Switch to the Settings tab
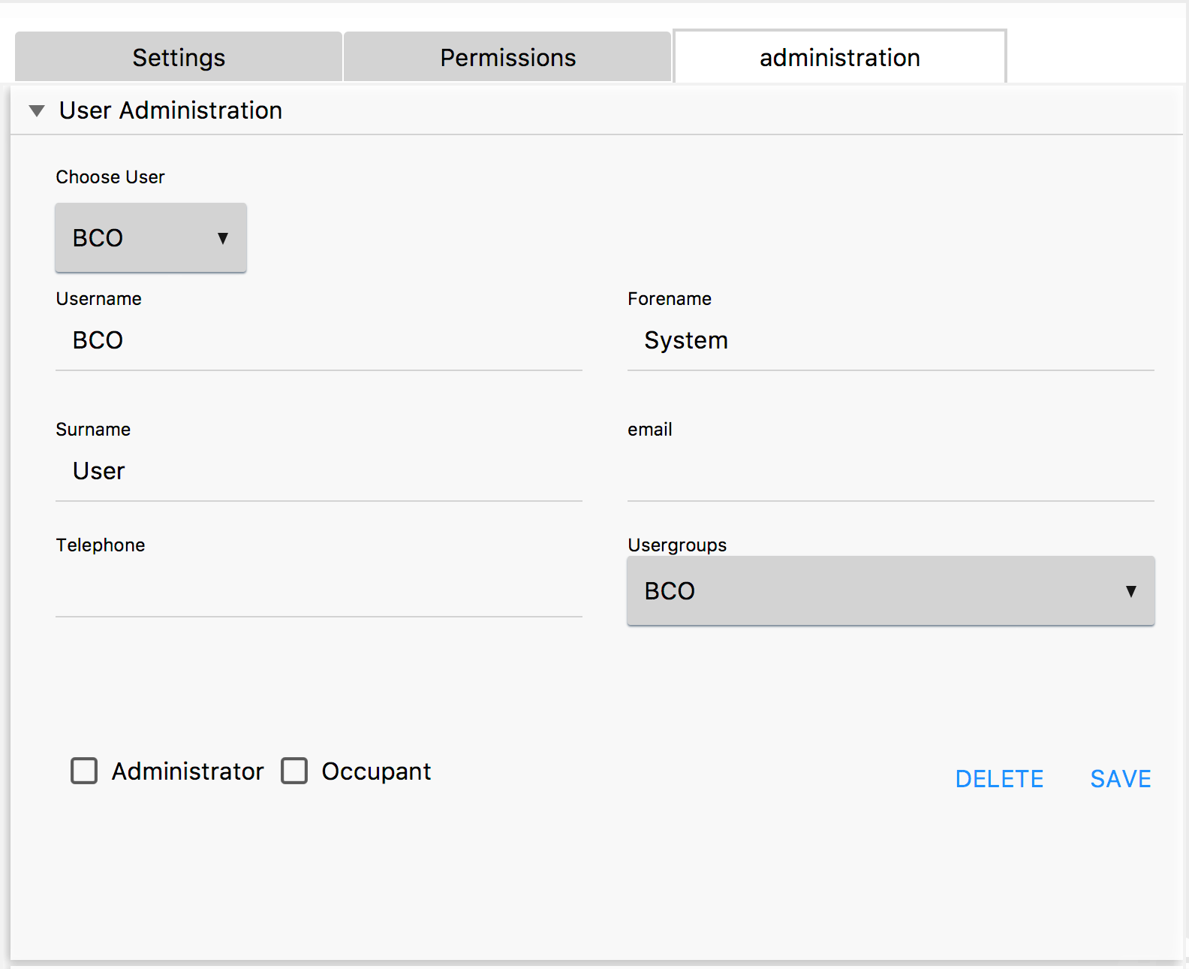Viewport: 1189px width, 969px height. coord(179,57)
